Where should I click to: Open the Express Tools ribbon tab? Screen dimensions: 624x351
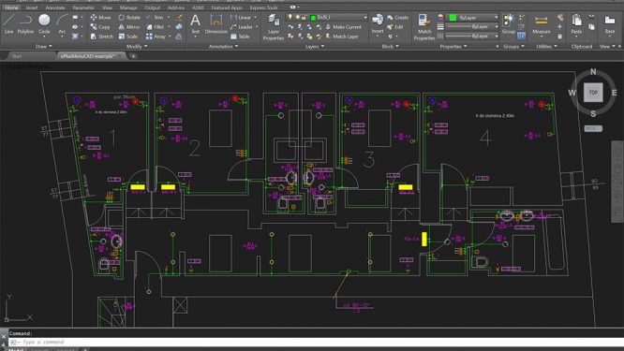coord(264,7)
